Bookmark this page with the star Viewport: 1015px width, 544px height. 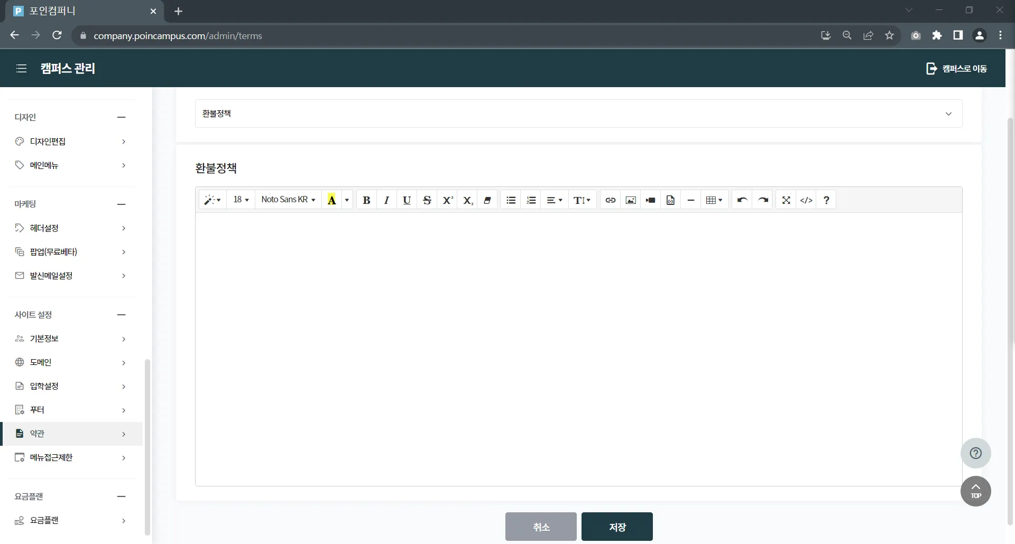[889, 35]
